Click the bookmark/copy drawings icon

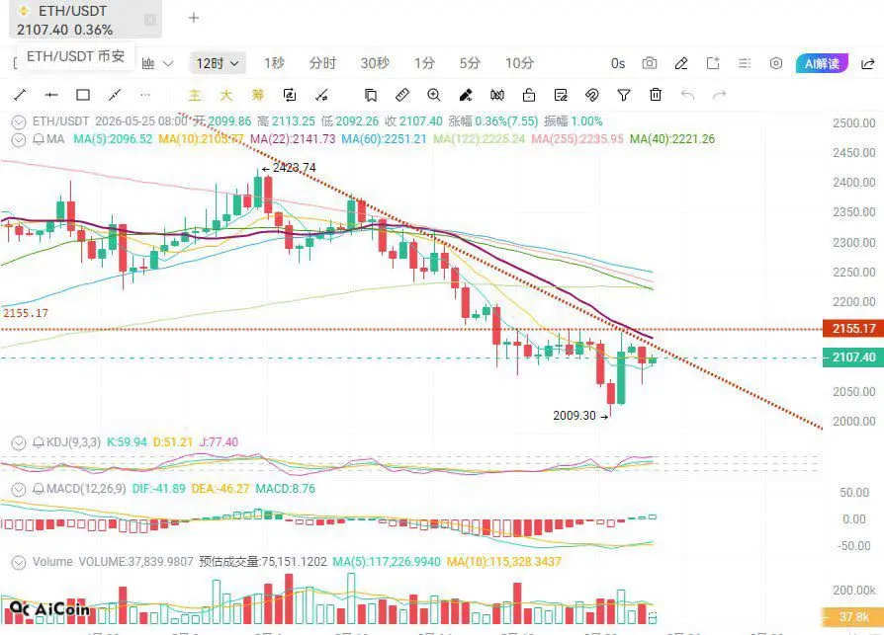(371, 95)
